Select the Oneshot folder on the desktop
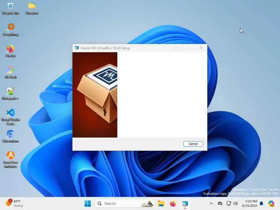280x210 pixels. [32, 8]
